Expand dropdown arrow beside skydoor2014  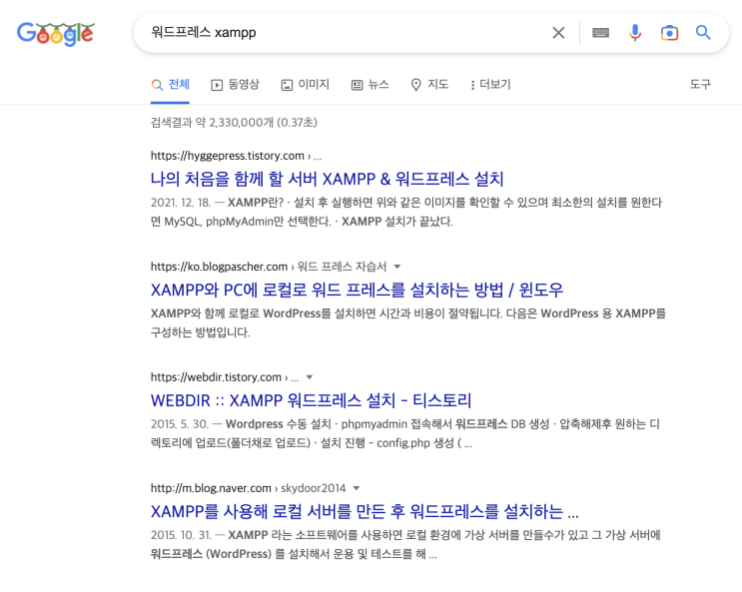pos(357,488)
